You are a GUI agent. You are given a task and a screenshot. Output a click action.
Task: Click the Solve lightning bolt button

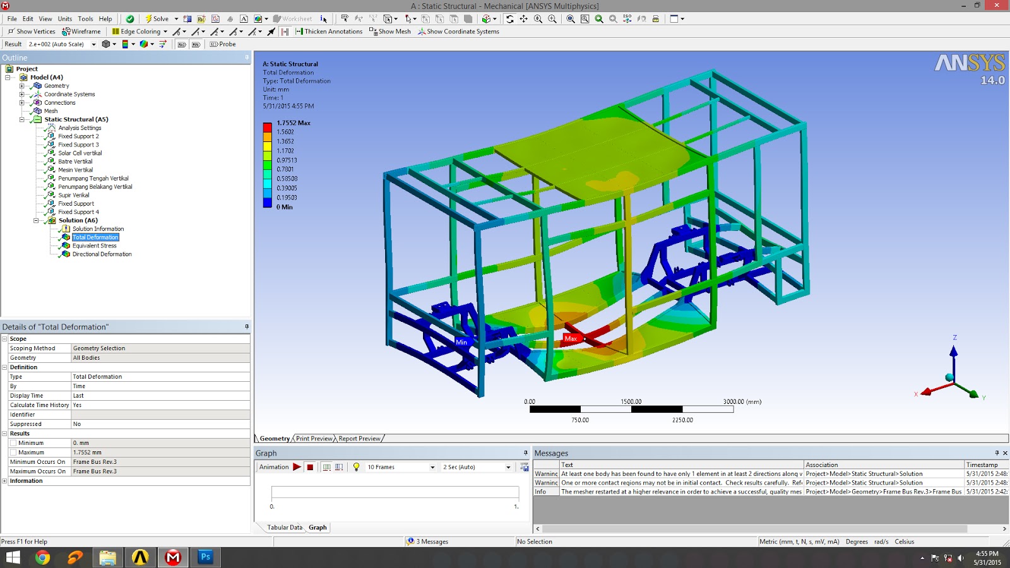tap(157, 19)
